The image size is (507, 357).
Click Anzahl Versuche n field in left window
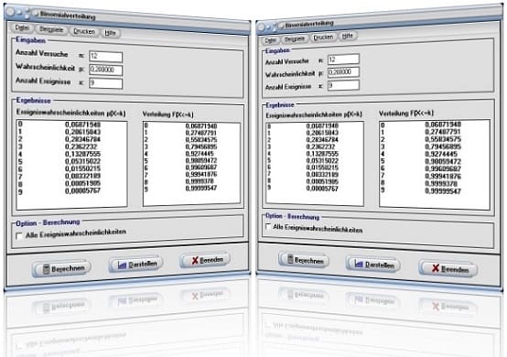click(x=106, y=57)
